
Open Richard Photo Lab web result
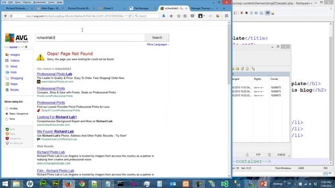pos(51,152)
